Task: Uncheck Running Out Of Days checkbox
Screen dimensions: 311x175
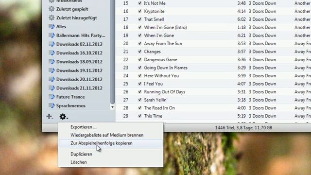Action: [140, 92]
